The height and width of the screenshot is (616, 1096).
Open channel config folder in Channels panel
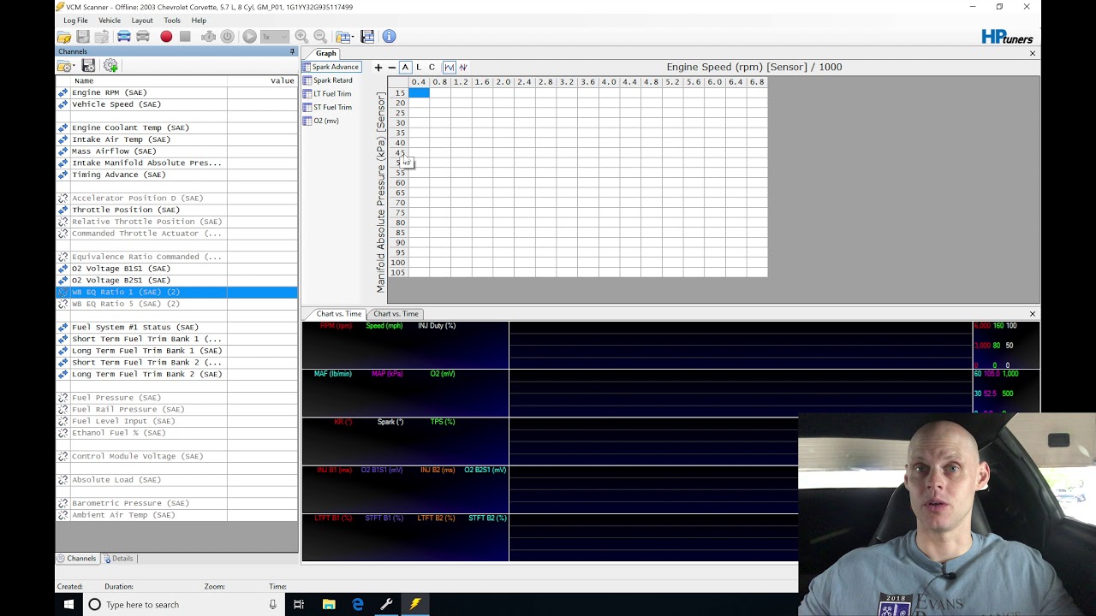[x=66, y=66]
